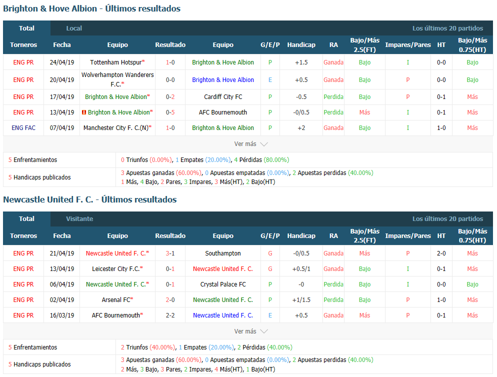The height and width of the screenshot is (377, 497).
Task: Open Manchester City F. C.(N) link
Action: tap(115, 128)
